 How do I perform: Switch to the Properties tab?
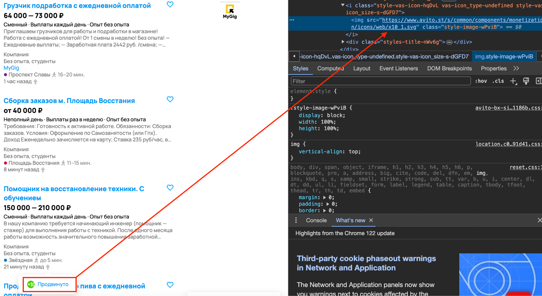point(494,69)
